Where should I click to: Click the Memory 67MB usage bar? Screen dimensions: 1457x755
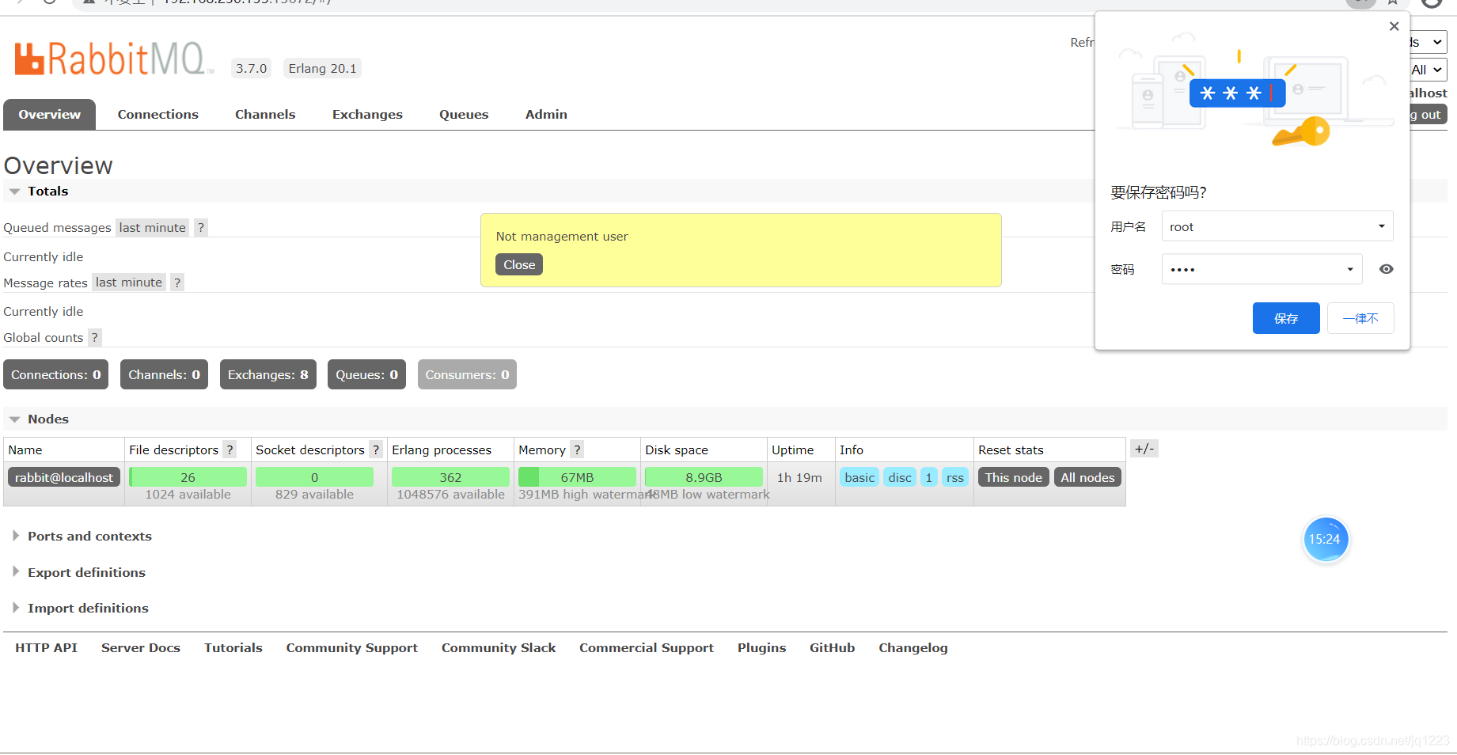pyautogui.click(x=577, y=477)
